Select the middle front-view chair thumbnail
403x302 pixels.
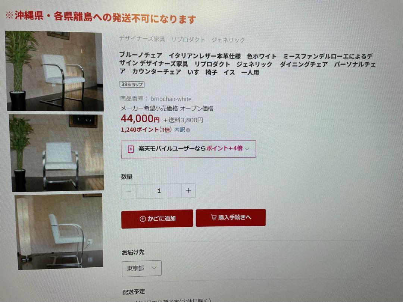[x=57, y=153]
